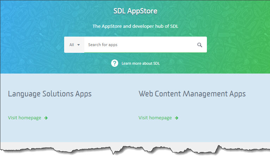Click the SDL AppStore title

click(135, 11)
